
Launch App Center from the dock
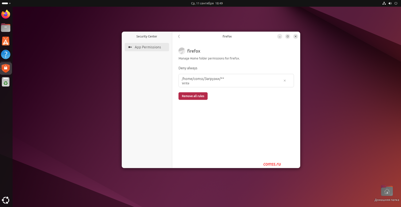6,41
